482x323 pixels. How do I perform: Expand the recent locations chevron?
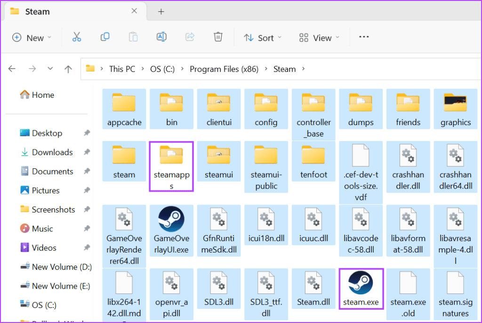pyautogui.click(x=50, y=69)
